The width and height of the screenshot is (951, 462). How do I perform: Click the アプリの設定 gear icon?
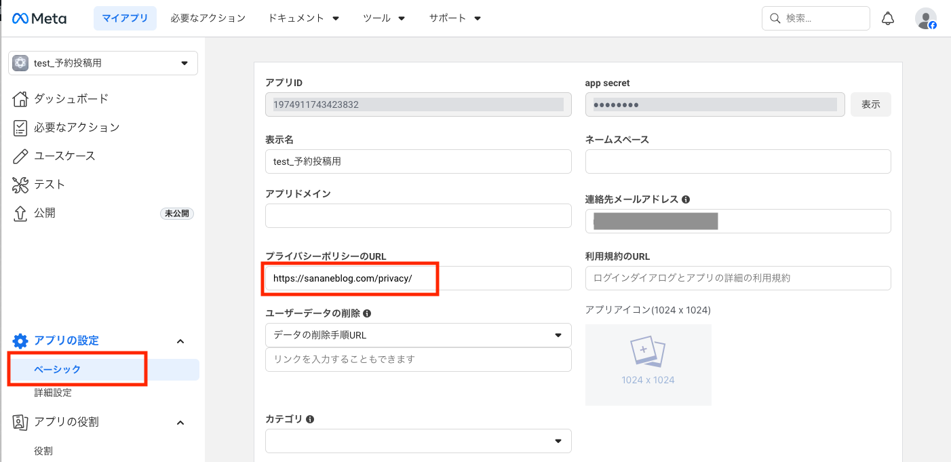(20, 341)
